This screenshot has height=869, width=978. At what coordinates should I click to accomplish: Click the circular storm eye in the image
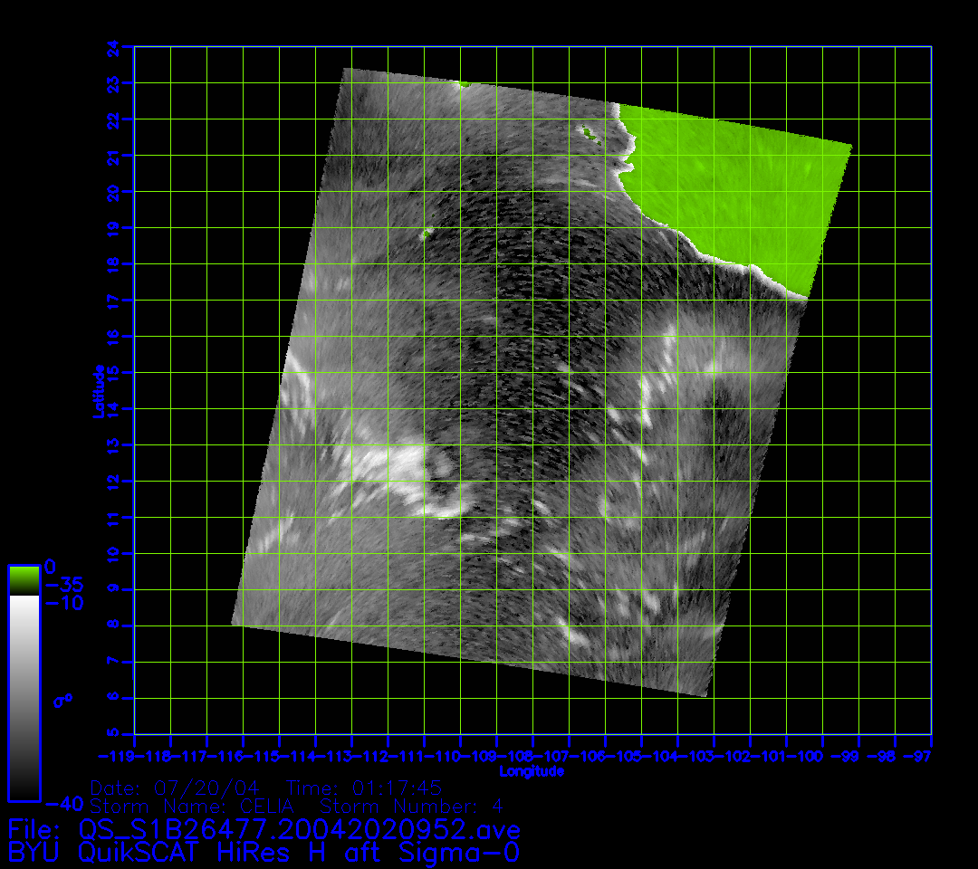click(441, 465)
